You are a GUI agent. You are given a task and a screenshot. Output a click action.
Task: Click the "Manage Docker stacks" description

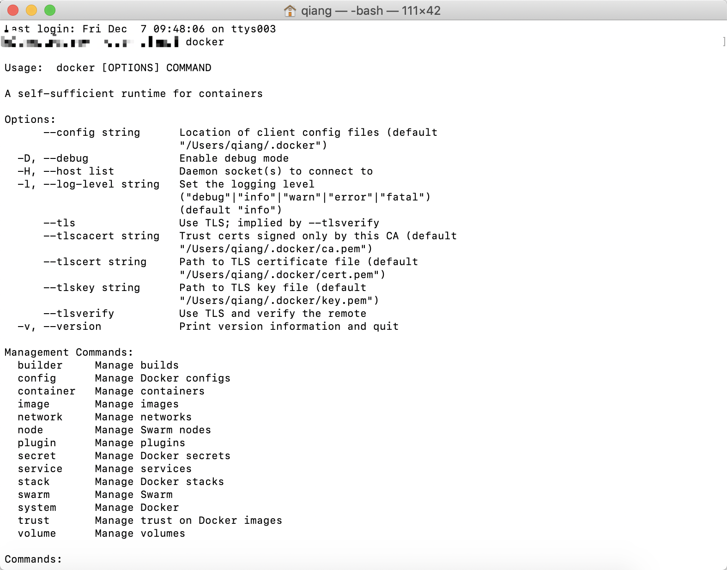[159, 481]
